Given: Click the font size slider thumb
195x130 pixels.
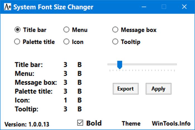Looking at the screenshot, I should point(120,65).
